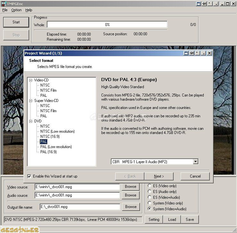Select NTSC (16:9) under DVD
237x233 pixels.
click(x=50, y=137)
